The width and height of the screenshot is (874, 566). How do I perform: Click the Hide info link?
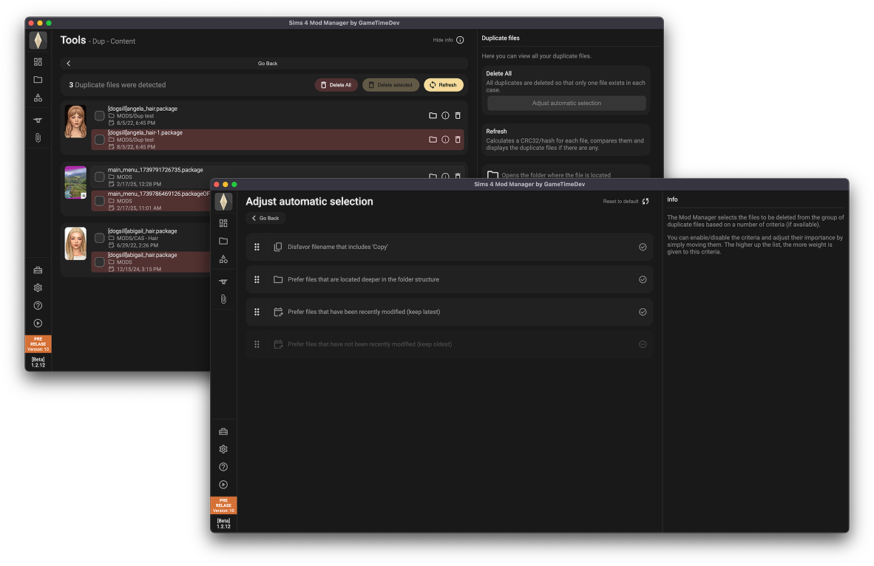coord(443,40)
